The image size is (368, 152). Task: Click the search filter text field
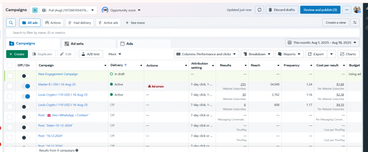pyautogui.click(x=180, y=33)
